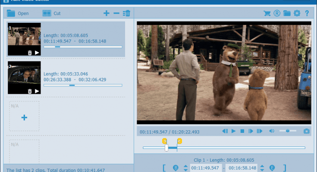Image resolution: width=317 pixels, height=172 pixels.
Task: Click clip 2 range '00:26:33.388 - 00:32:06.429'
Action: (75, 80)
